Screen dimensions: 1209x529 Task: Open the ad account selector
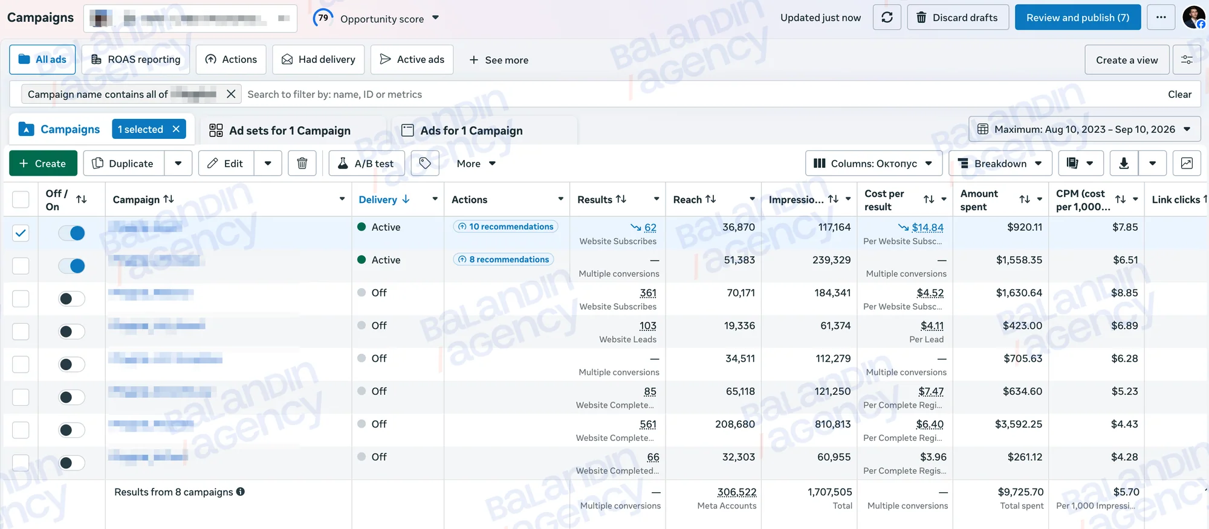190,18
